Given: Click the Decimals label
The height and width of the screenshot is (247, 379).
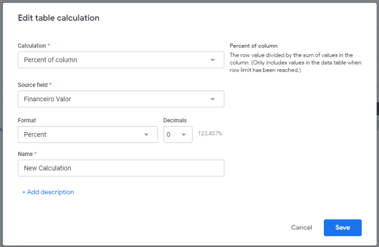Looking at the screenshot, I should point(175,120).
